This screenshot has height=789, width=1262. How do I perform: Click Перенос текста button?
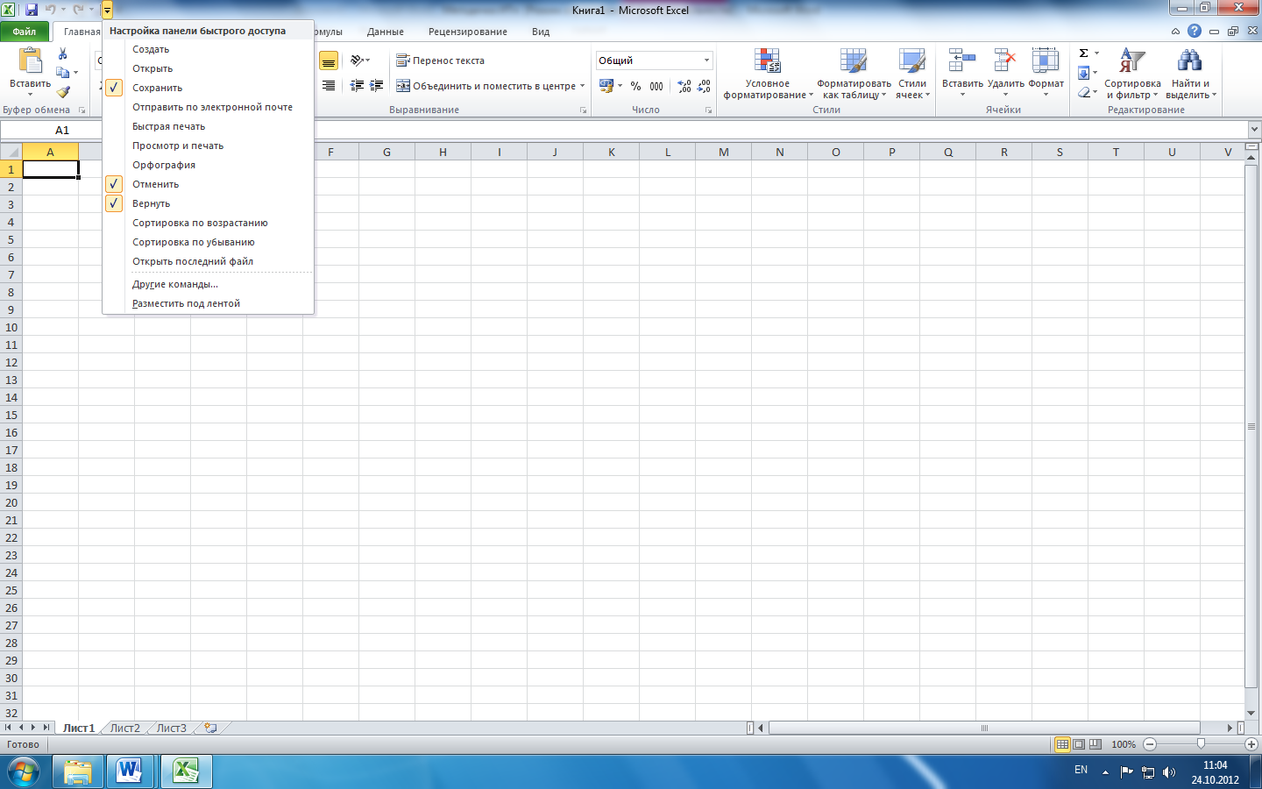[441, 60]
